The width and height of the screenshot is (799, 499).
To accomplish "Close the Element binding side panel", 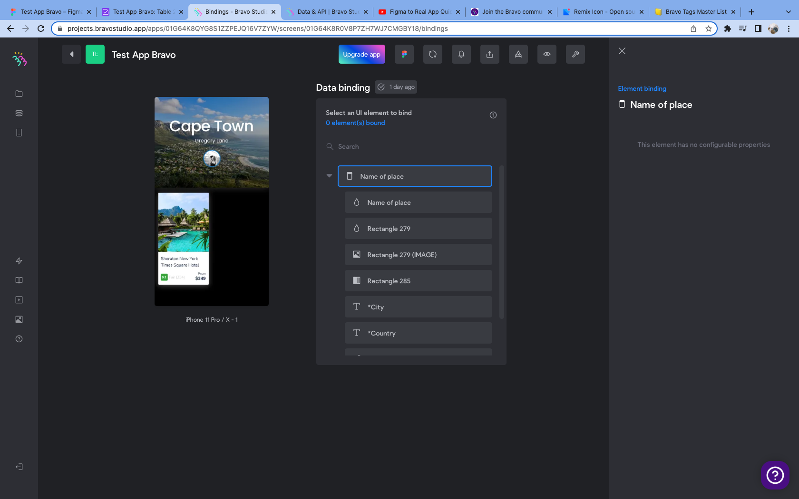I will pyautogui.click(x=622, y=51).
